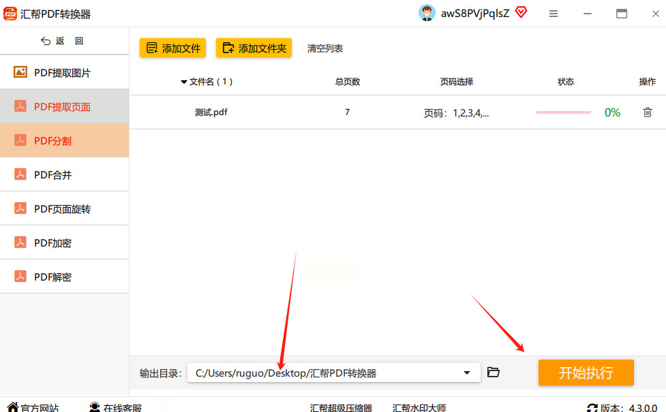Open the hamburger menu icon
The width and height of the screenshot is (666, 412).
(x=554, y=14)
